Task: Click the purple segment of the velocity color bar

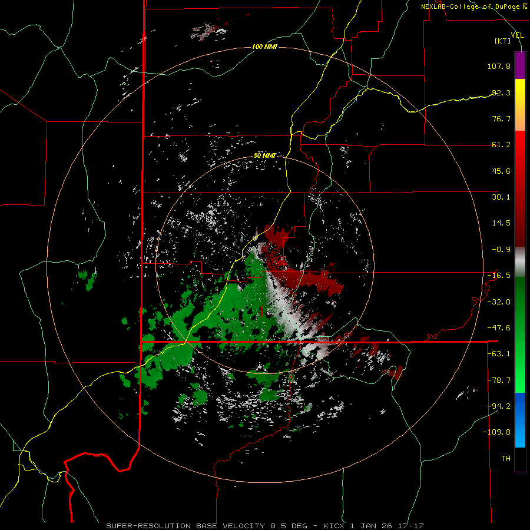Action: pyautogui.click(x=520, y=65)
